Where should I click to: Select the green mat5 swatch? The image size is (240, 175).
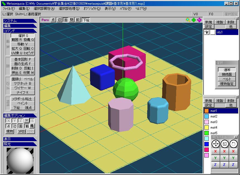tap(207, 133)
